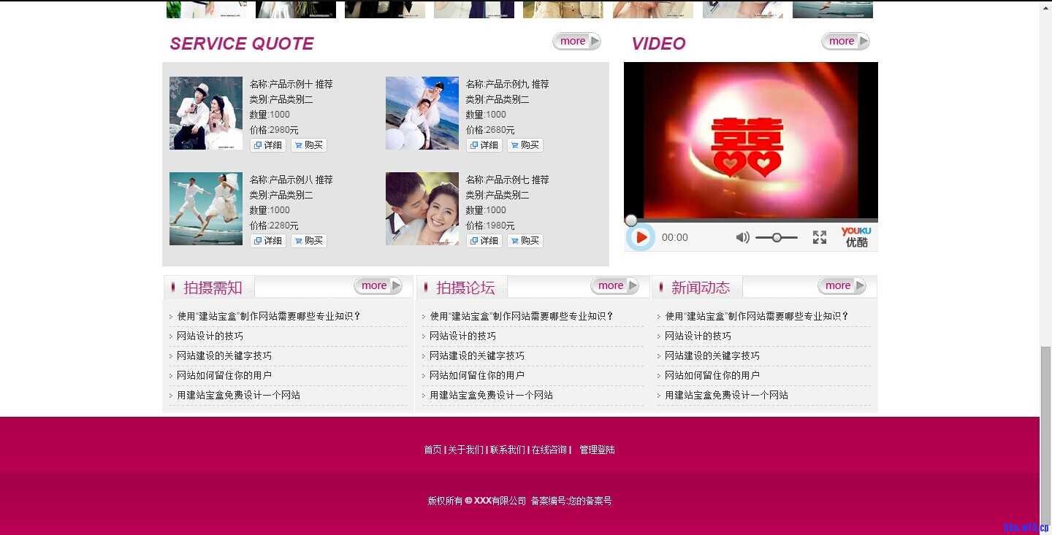Click the video progress bar handle
The height and width of the screenshot is (535, 1052).
click(x=631, y=220)
